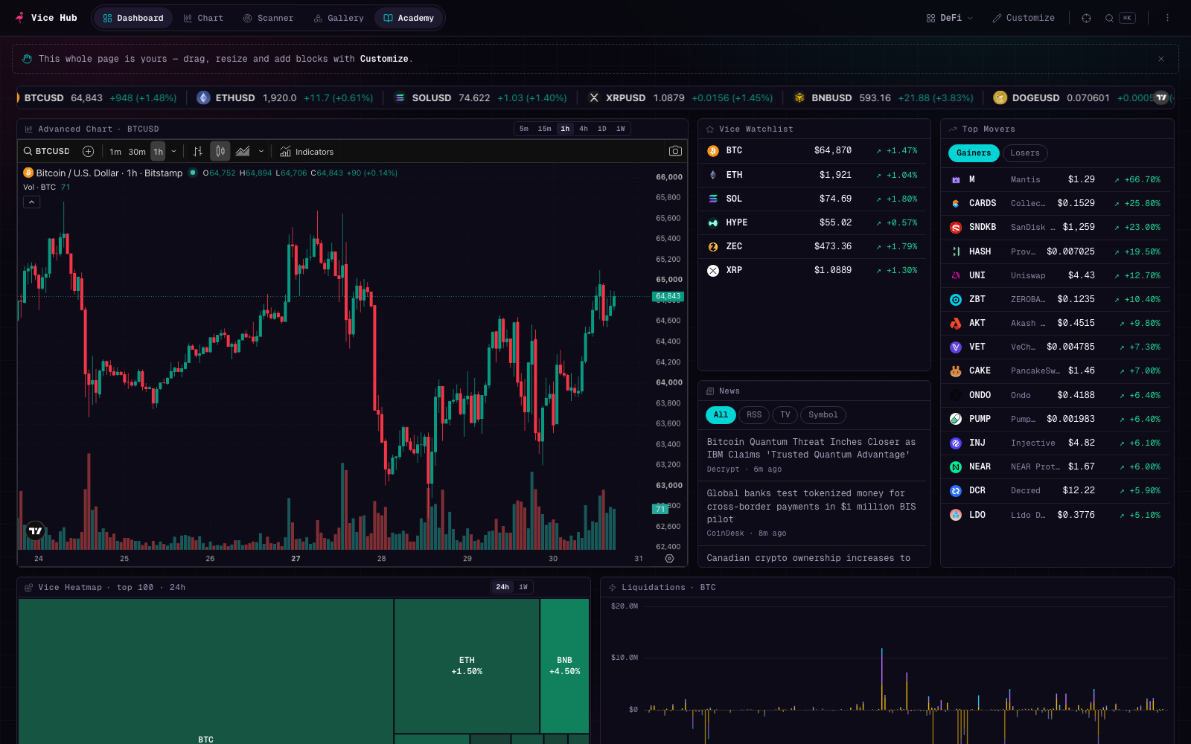Dismiss the Customize tip banner
The height and width of the screenshot is (744, 1191).
(1160, 59)
